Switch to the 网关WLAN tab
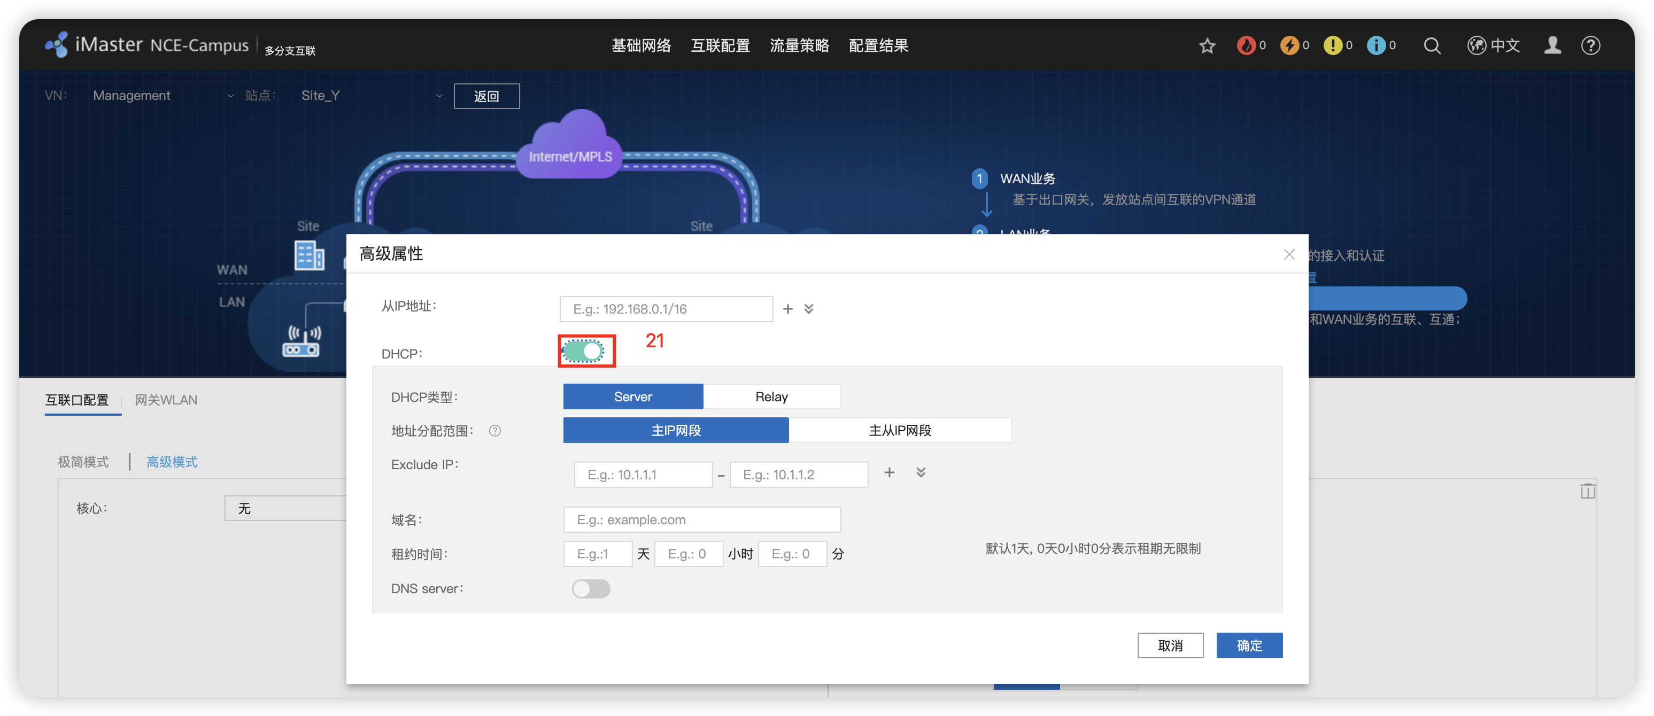 (x=166, y=400)
